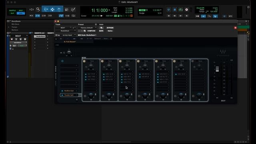Select the Selector tool

coord(52,10)
